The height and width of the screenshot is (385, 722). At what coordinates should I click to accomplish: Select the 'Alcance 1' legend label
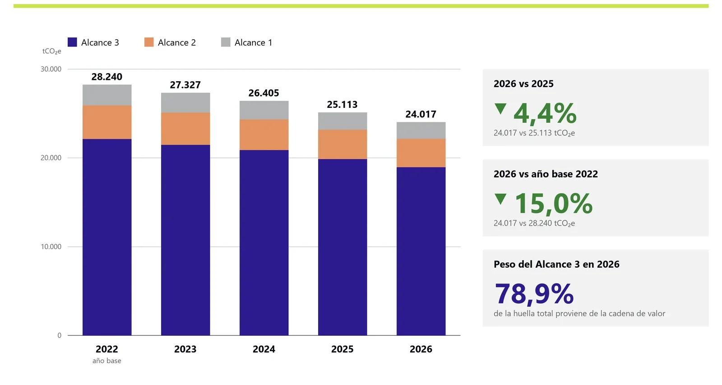pyautogui.click(x=254, y=42)
